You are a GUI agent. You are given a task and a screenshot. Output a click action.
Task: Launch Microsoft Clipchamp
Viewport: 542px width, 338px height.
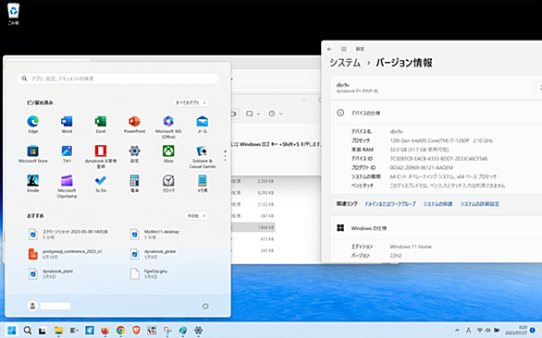[67, 187]
